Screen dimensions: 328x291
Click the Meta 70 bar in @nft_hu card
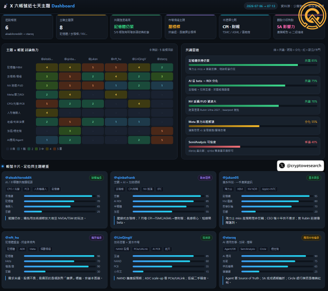[x=60, y=261]
